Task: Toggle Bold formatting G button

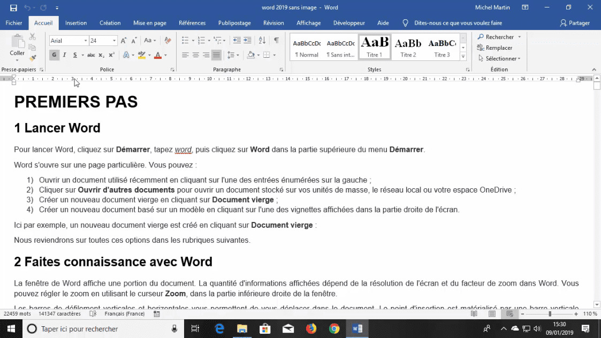Action: tap(54, 55)
